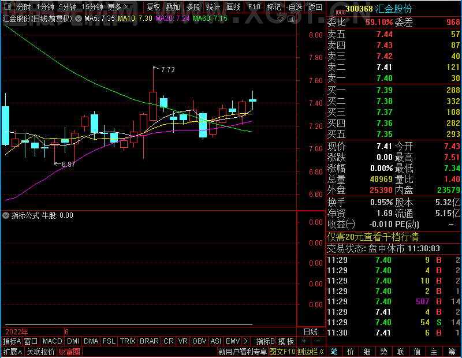Click the 返回 back button
Screen dimensions: 462x358
(x=315, y=7)
